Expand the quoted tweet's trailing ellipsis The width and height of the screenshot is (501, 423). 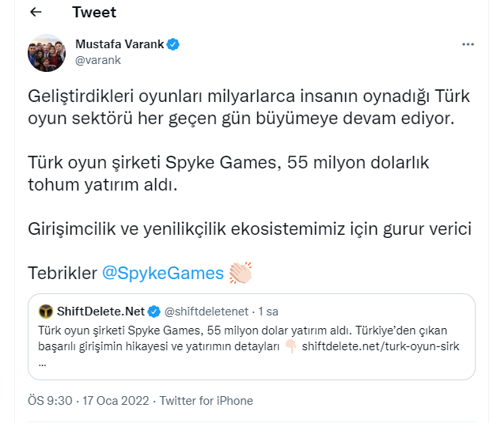(42, 363)
